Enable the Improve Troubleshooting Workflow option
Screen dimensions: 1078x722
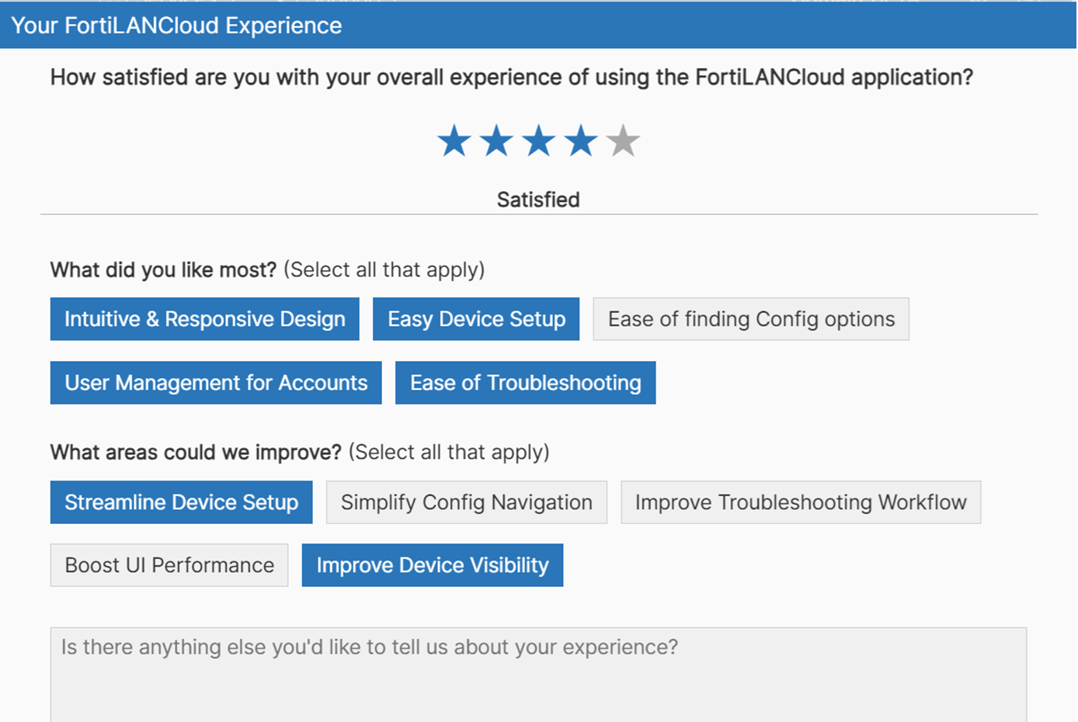pos(801,502)
